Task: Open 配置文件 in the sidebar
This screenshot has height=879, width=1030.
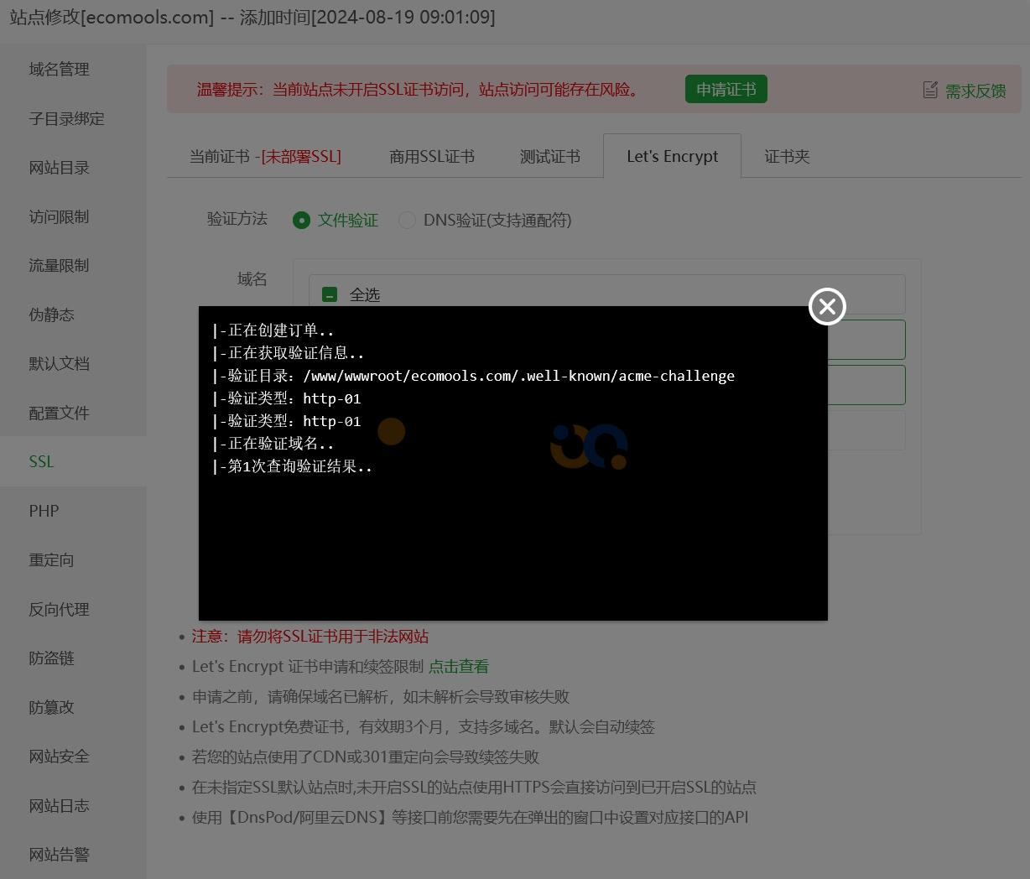Action: 59,413
